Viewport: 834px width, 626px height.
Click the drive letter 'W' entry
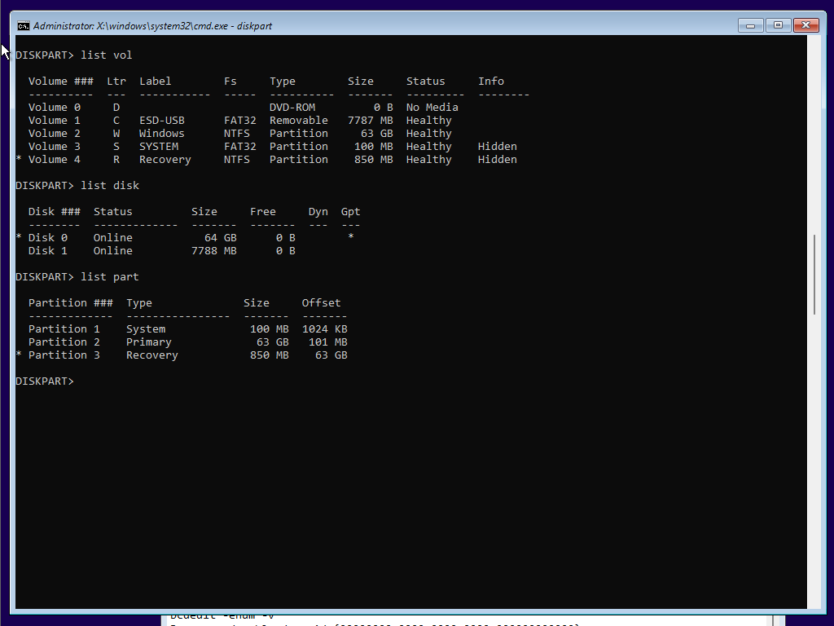point(116,134)
